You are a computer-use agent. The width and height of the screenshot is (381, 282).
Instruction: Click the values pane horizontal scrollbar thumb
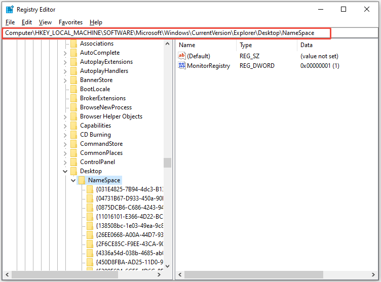[x=254, y=275]
